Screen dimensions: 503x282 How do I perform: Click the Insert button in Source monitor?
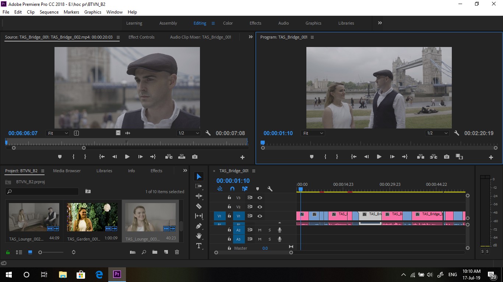169,157
